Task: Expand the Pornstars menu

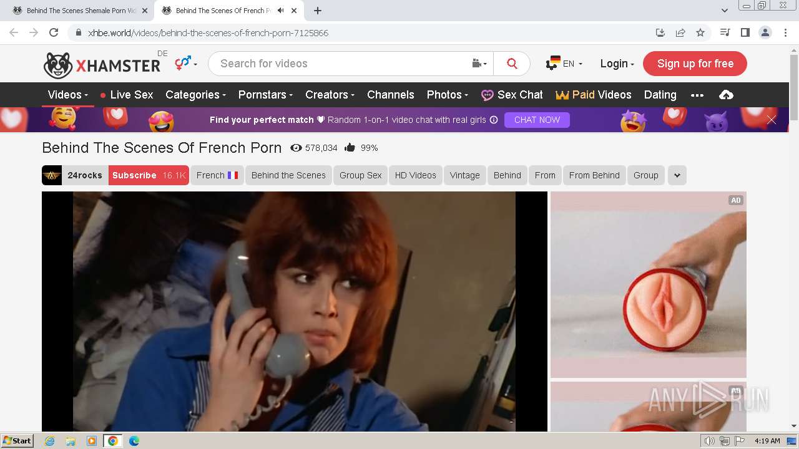Action: pyautogui.click(x=265, y=95)
